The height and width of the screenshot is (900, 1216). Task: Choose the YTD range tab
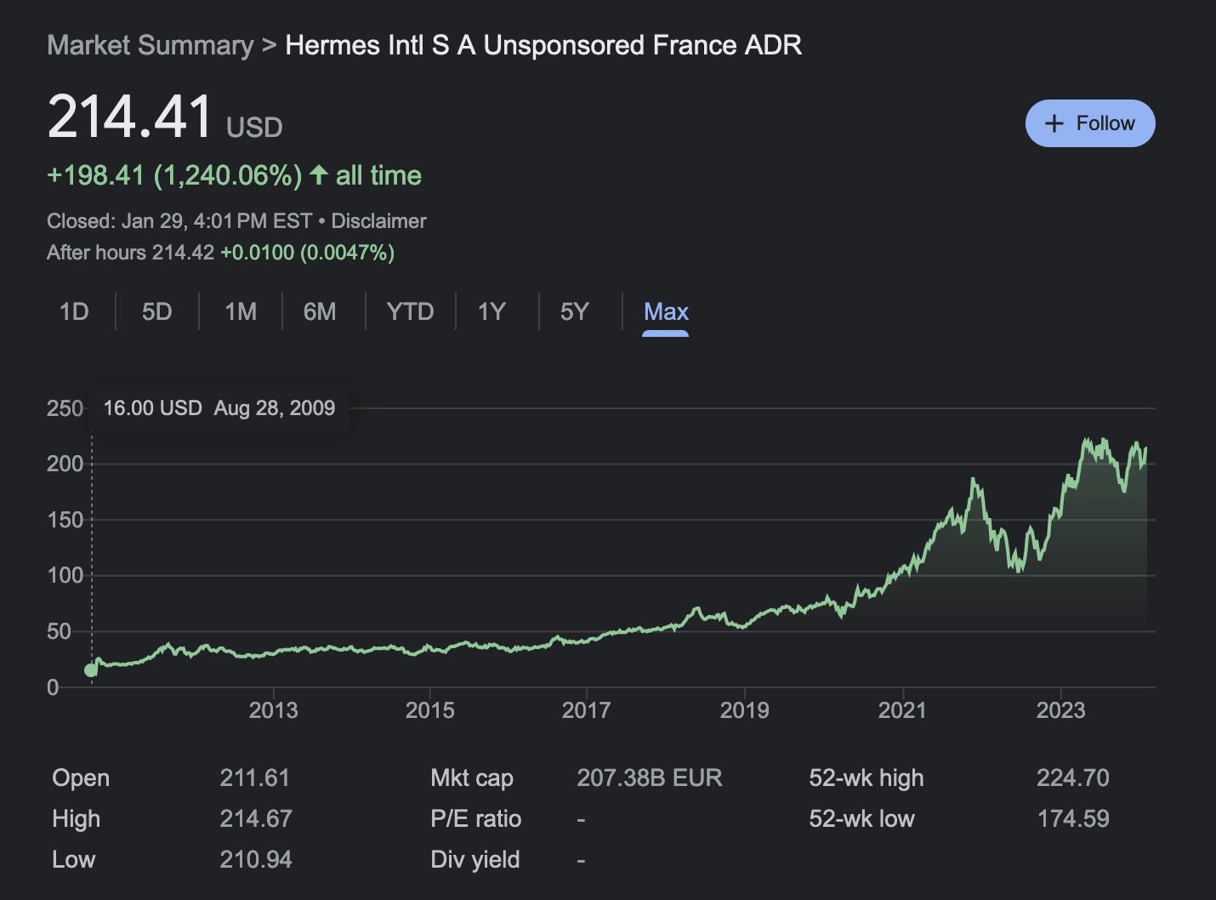[410, 311]
